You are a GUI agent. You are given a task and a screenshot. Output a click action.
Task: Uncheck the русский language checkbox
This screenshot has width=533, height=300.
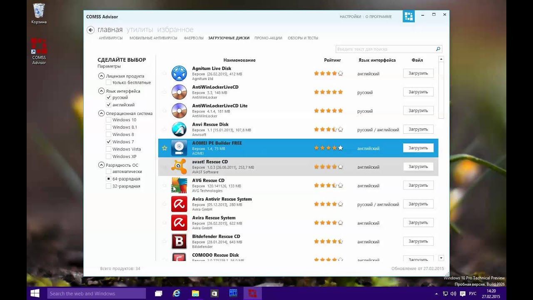[108, 97]
